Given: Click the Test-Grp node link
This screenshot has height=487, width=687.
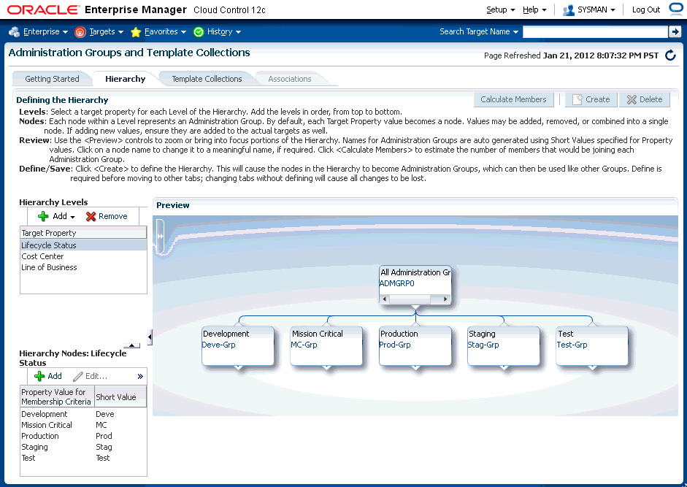Looking at the screenshot, I should tap(572, 345).
